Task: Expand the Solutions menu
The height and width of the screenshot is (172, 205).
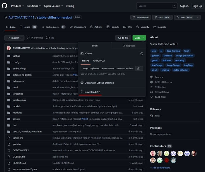Action: (x=34, y=6)
